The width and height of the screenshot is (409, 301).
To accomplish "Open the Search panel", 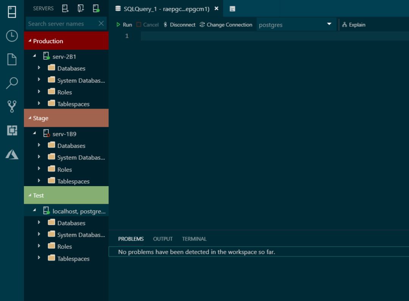I will coord(12,82).
